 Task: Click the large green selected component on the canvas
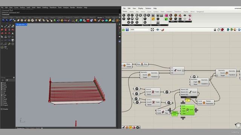[188, 110]
